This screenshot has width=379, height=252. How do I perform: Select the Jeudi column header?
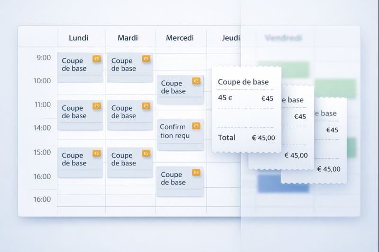(231, 38)
